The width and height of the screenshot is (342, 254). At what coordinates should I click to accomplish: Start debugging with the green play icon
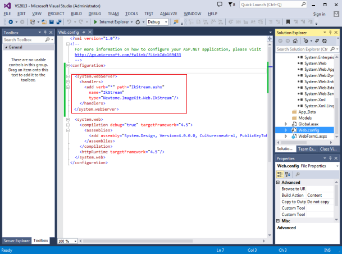(x=95, y=22)
